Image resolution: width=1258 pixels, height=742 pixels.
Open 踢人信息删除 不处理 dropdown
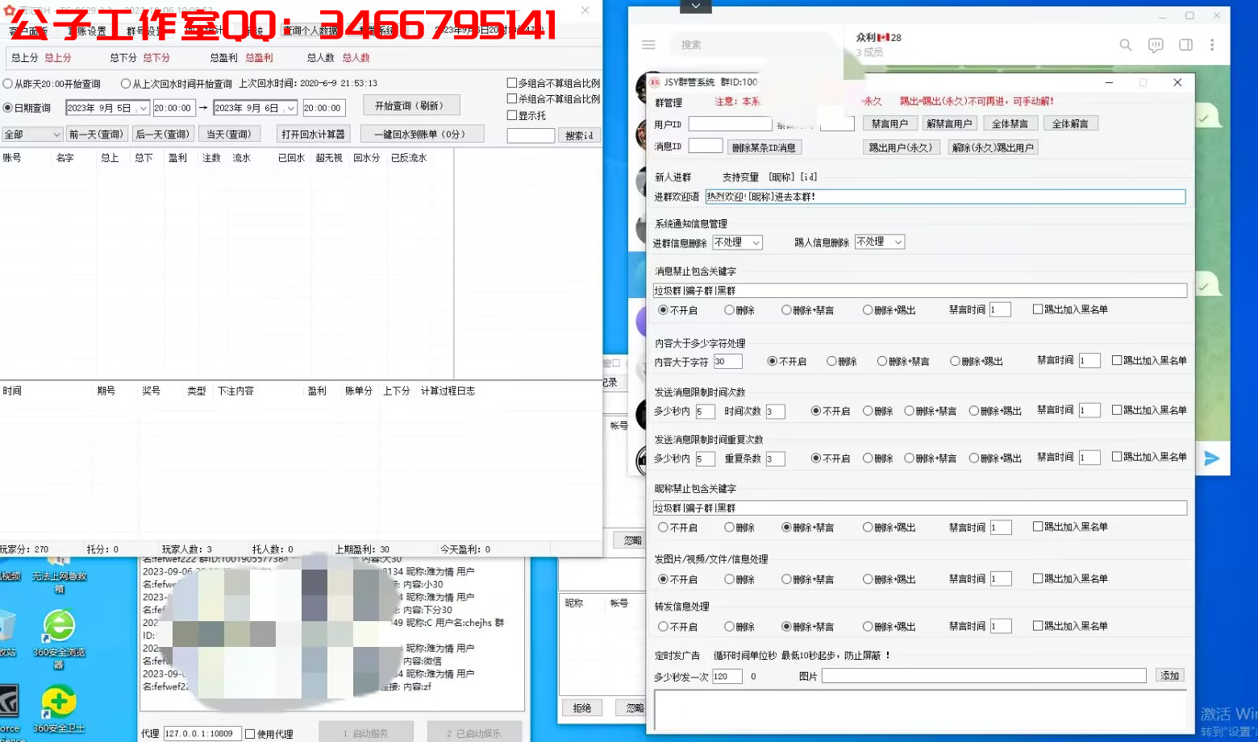898,242
